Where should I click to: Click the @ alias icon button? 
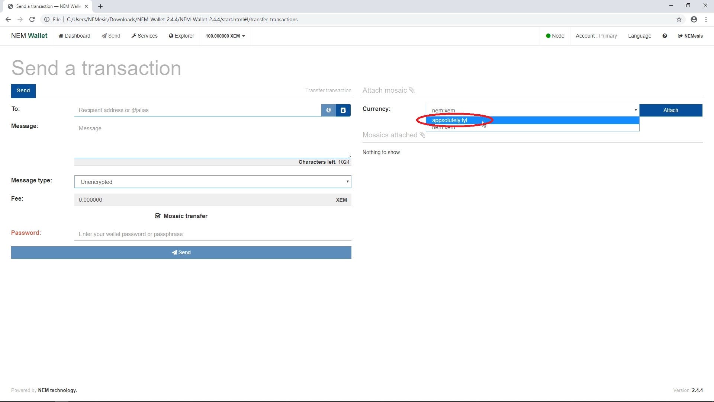click(328, 110)
